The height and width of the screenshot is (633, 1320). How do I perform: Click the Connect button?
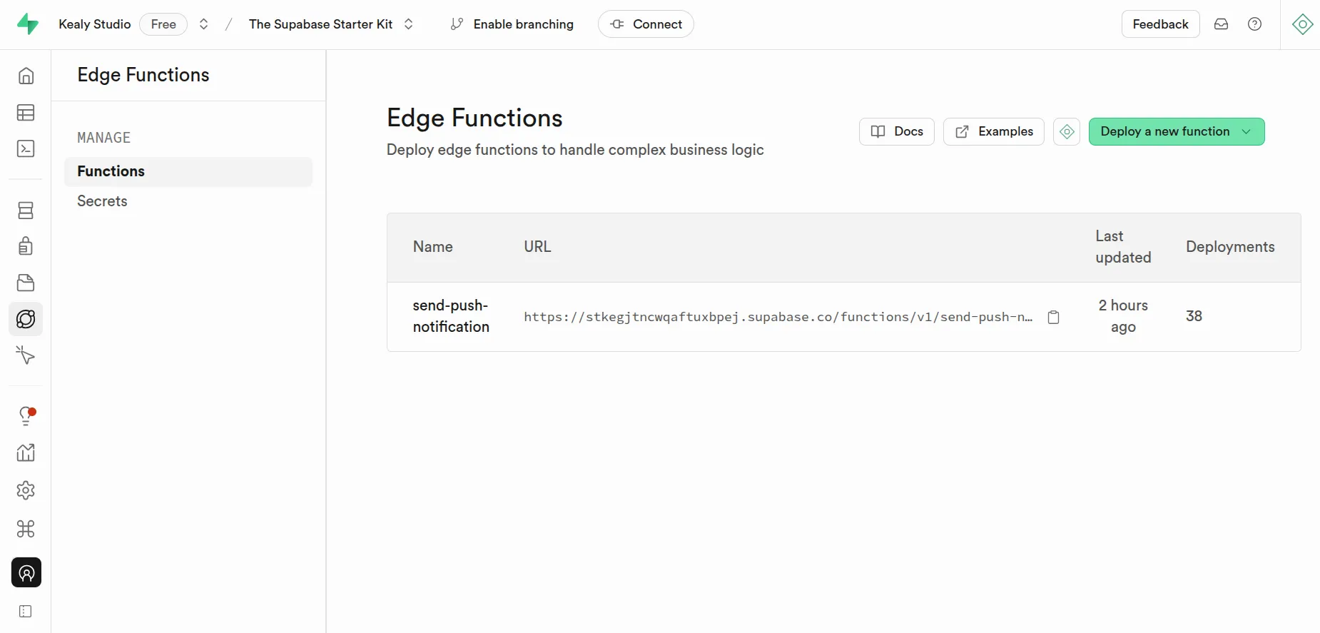click(646, 24)
